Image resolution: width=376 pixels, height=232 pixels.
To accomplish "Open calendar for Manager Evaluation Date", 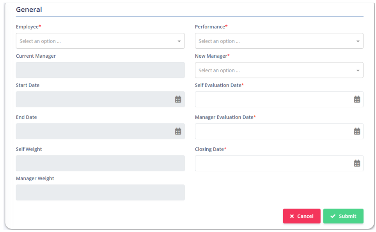I will [x=357, y=131].
